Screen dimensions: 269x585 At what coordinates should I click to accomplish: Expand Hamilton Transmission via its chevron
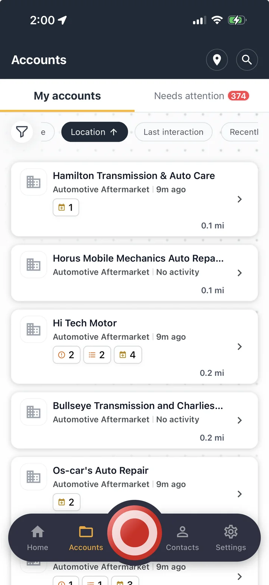pyautogui.click(x=240, y=199)
